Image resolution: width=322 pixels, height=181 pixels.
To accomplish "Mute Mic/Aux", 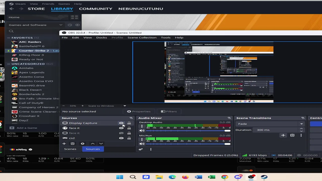I will tap(142, 144).
